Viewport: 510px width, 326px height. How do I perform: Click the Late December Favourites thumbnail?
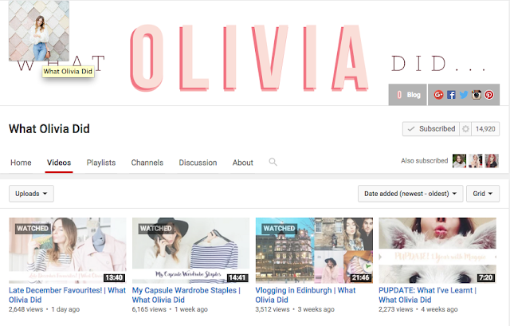click(67, 250)
